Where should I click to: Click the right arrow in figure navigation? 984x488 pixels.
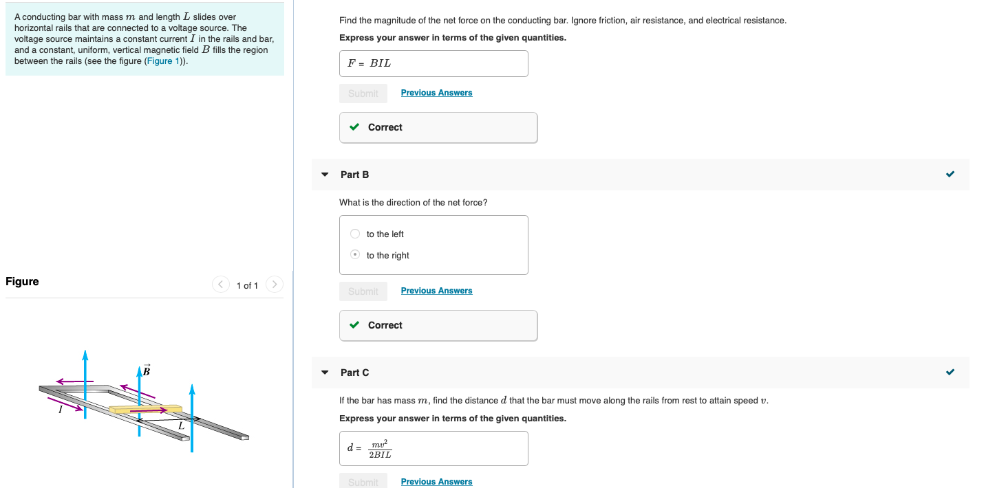[x=274, y=284]
